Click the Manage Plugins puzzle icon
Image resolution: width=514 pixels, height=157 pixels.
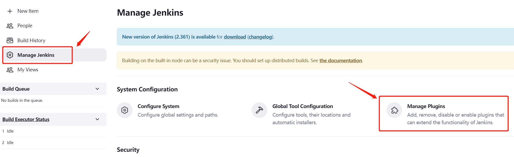(x=394, y=110)
